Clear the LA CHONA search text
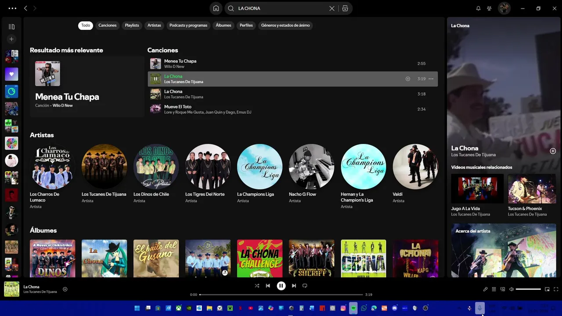 332,8
